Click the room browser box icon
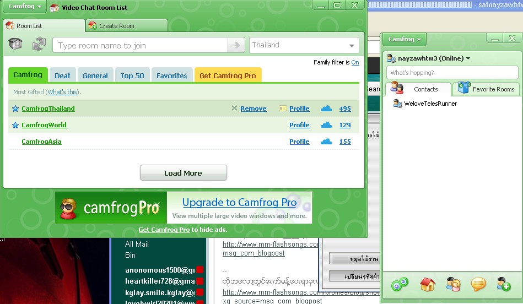This screenshot has height=304, width=523. [15, 44]
